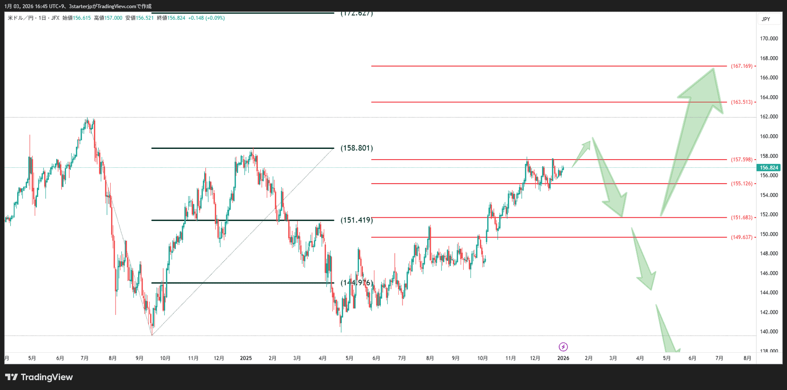Click the TradingView logo at bottom left

pos(39,377)
